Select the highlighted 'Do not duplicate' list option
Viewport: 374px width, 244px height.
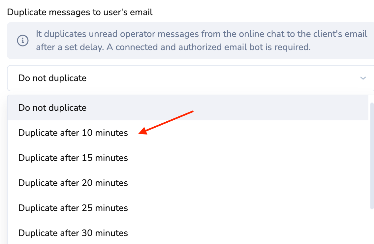point(52,108)
